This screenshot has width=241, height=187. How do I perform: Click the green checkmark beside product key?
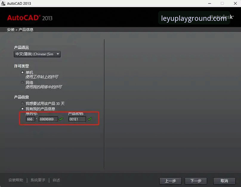90,119
